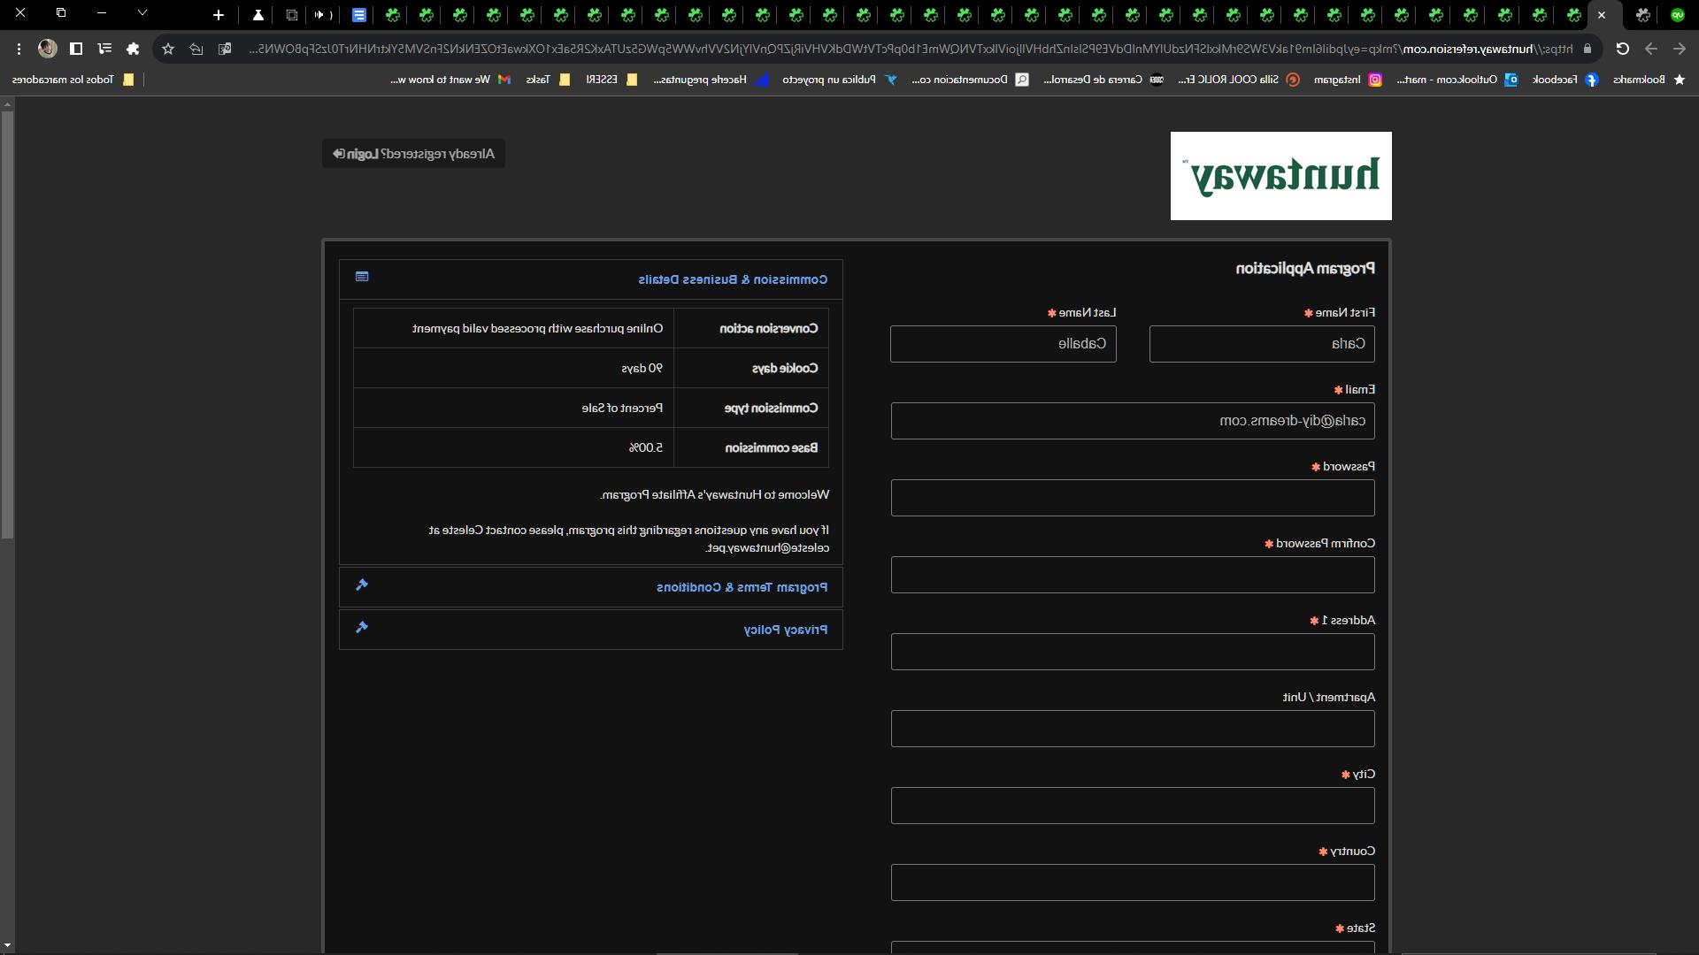Switch to the grey puzzle-piece tab

tap(1643, 15)
